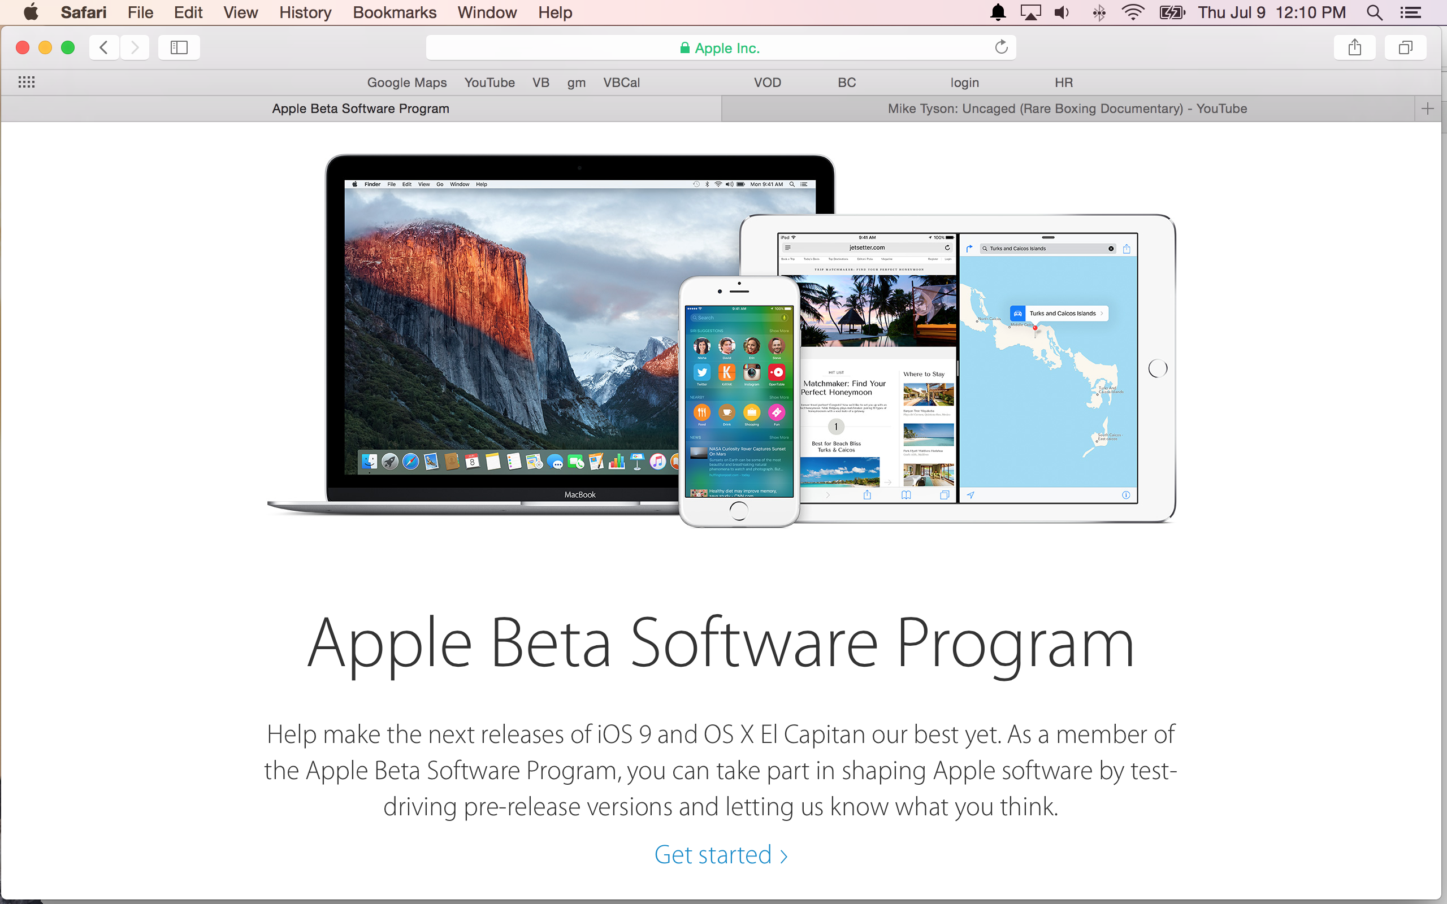Open Notification bell in menu bar

pyautogui.click(x=998, y=12)
